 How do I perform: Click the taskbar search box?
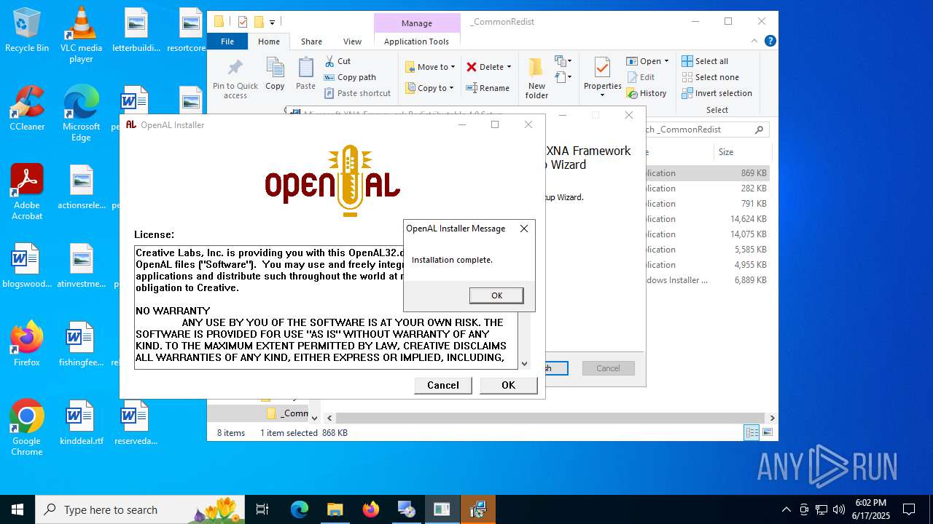tap(140, 509)
